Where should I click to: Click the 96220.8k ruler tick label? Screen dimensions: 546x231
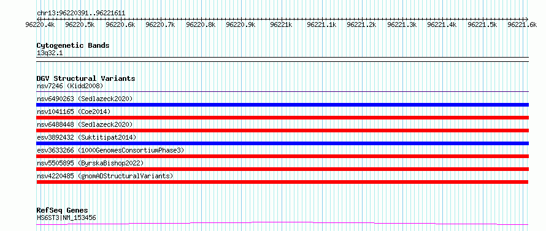pos(201,25)
